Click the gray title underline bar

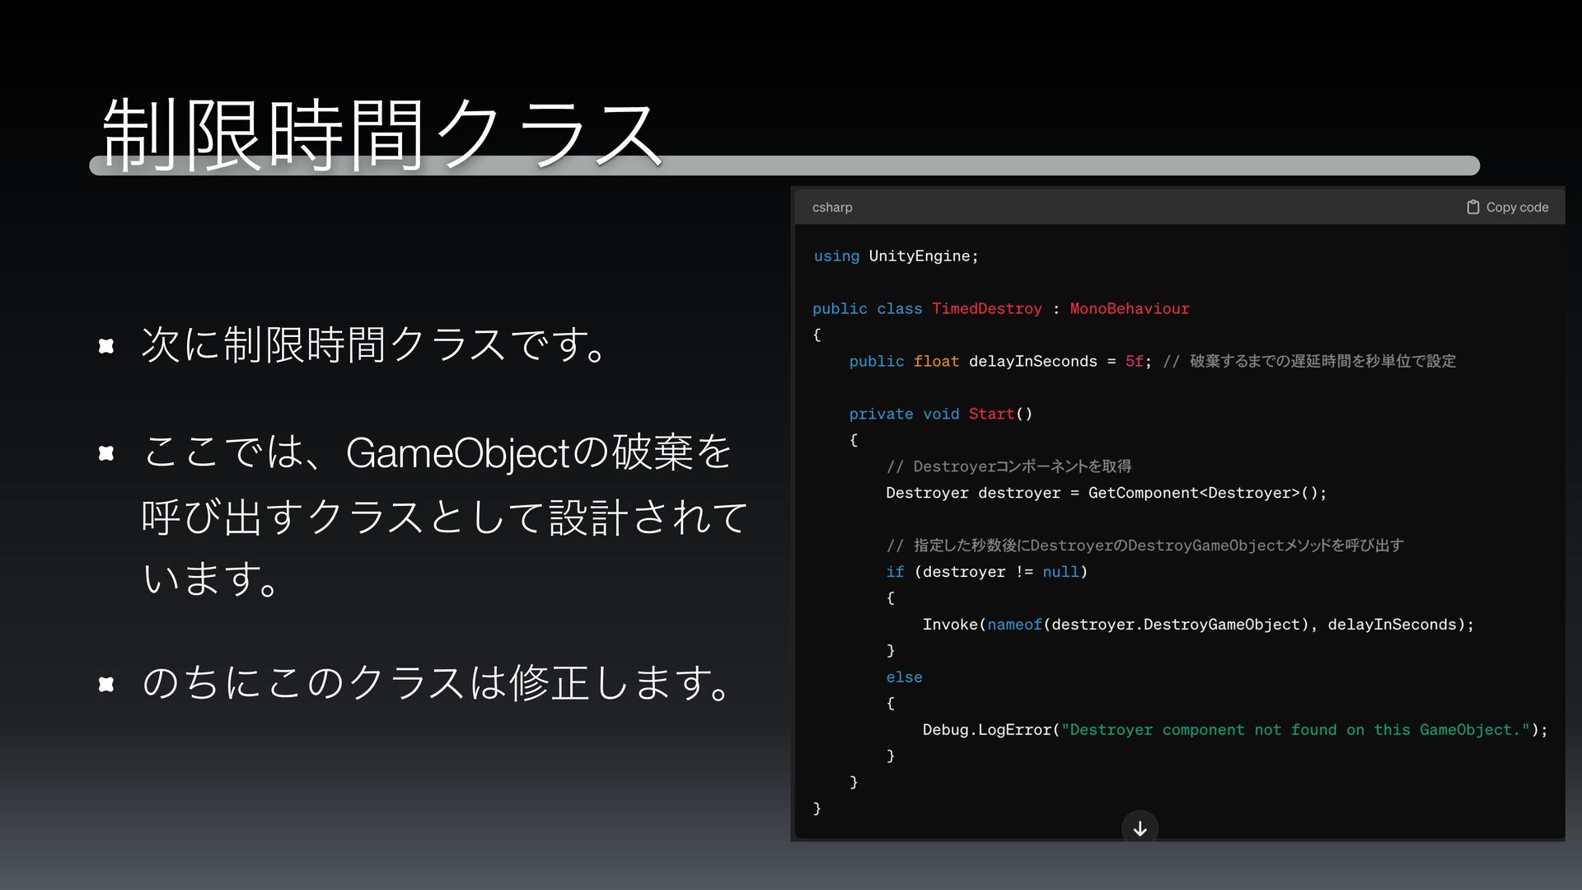1071,166
